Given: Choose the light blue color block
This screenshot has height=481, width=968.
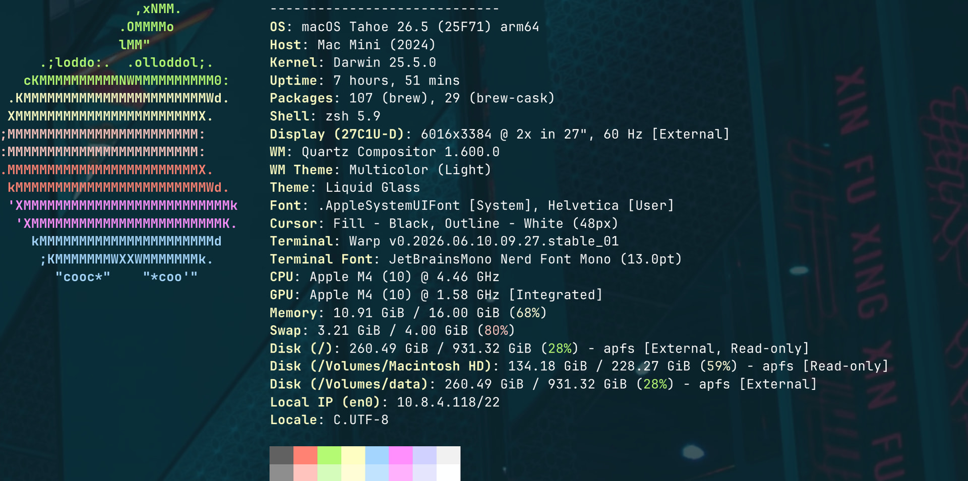Looking at the screenshot, I should pos(377,455).
